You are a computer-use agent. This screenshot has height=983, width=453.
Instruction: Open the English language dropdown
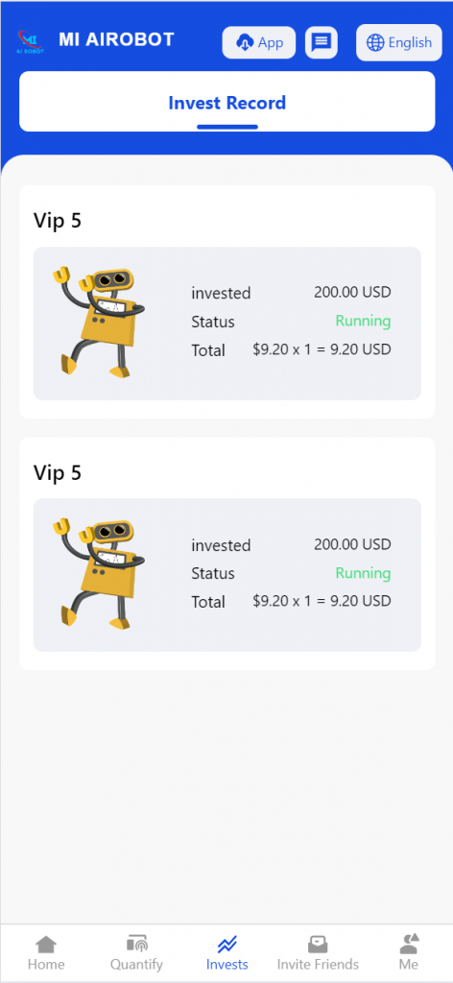[x=399, y=42]
